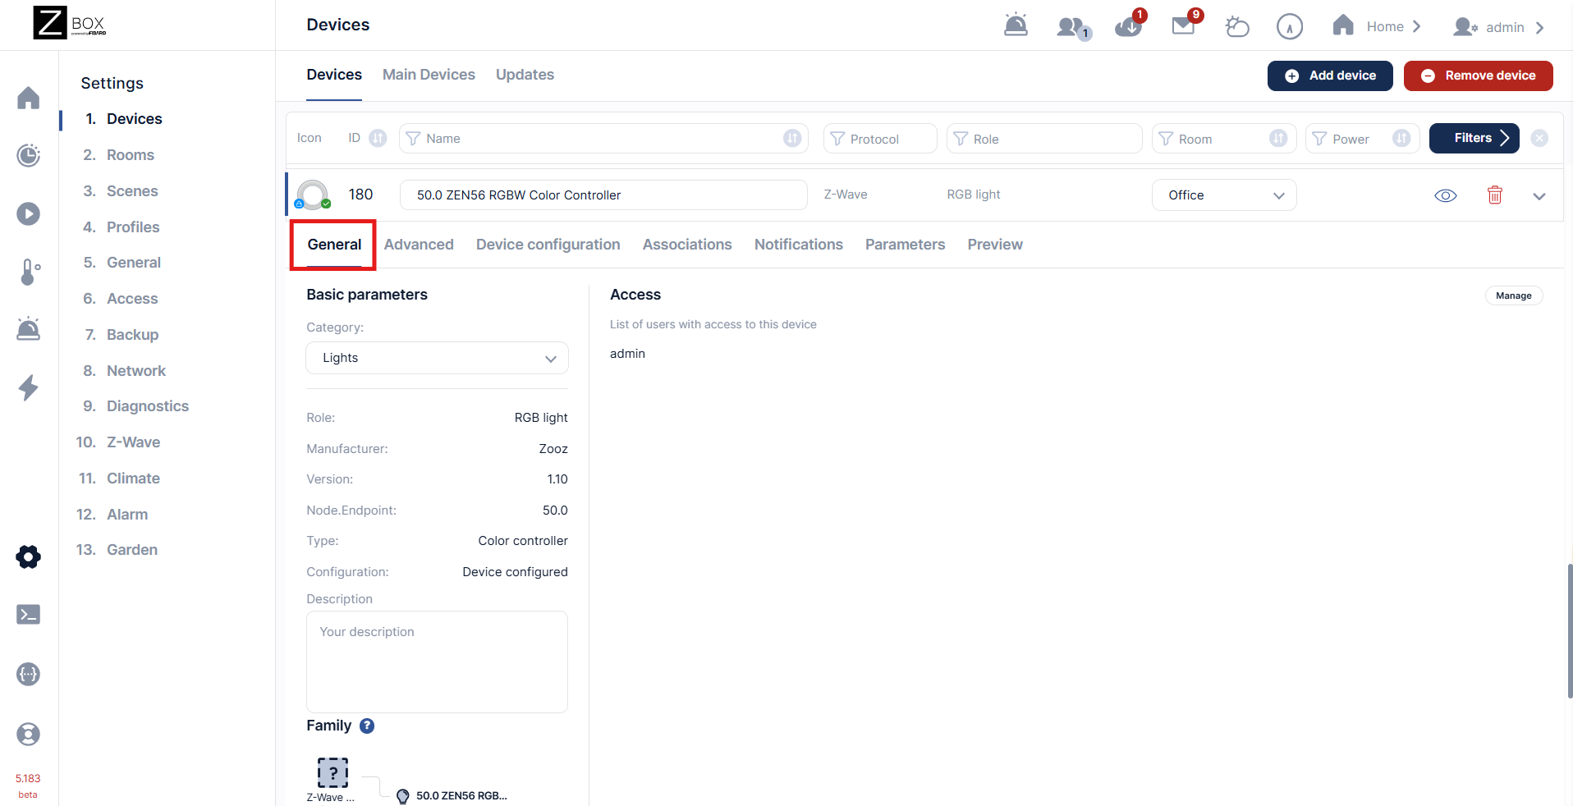Switch to the Main Devices tab

(429, 75)
